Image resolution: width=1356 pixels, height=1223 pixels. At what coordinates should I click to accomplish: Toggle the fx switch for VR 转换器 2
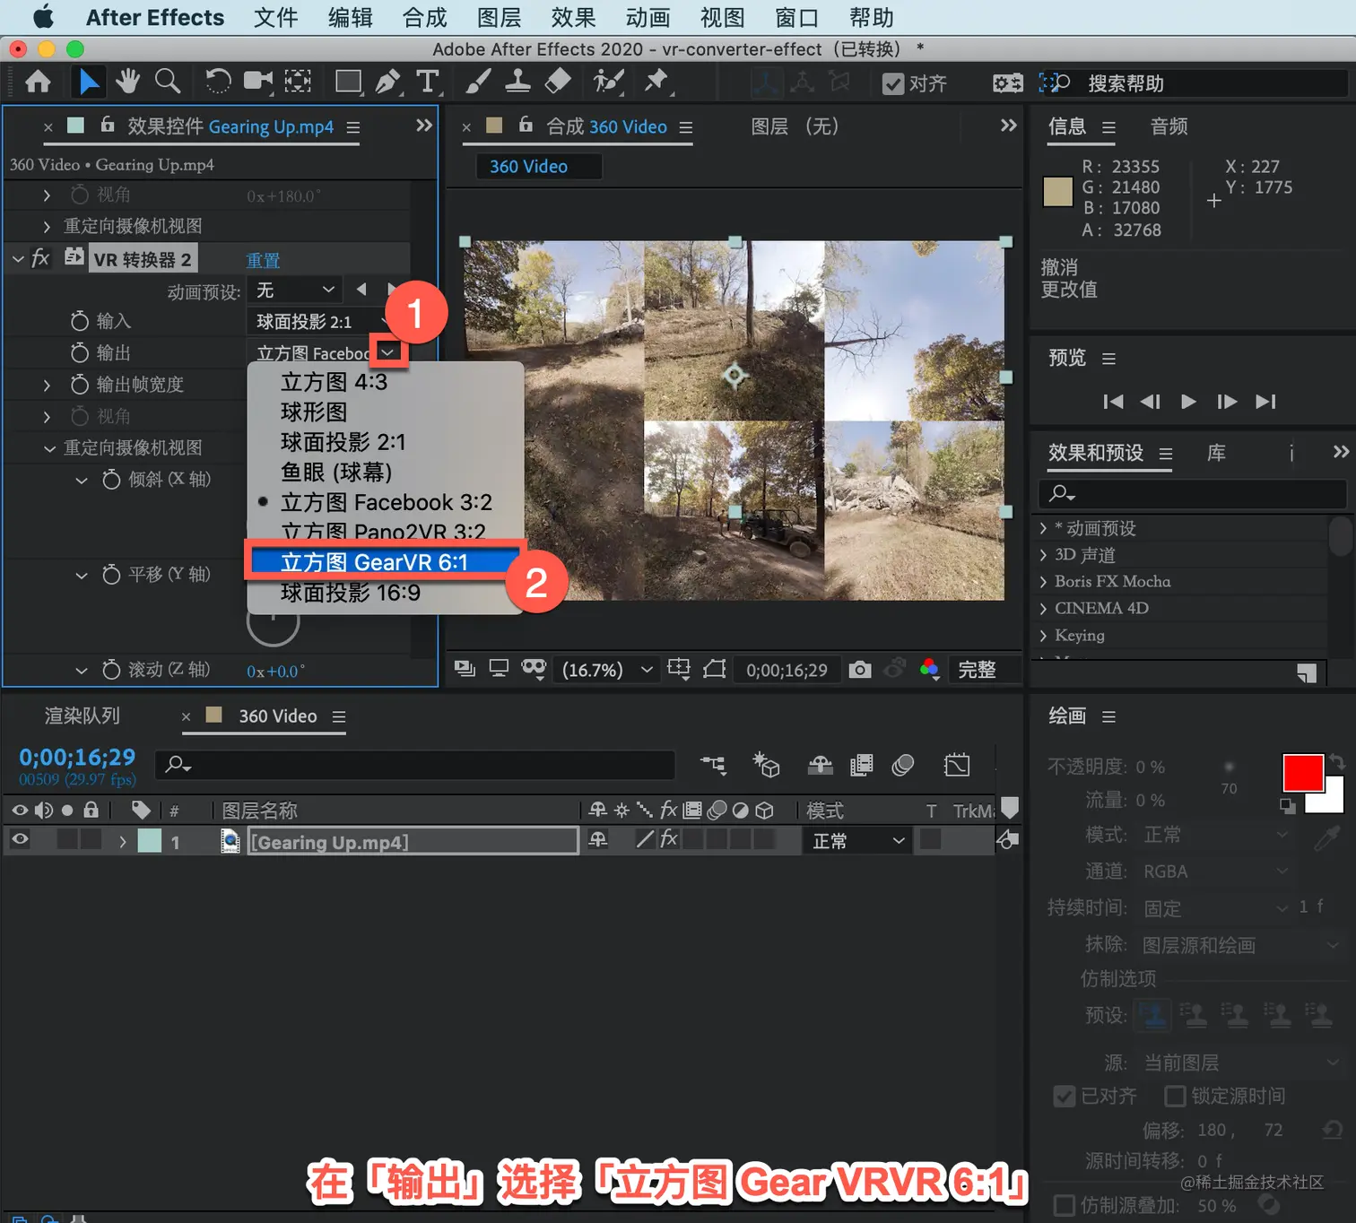pyautogui.click(x=39, y=259)
